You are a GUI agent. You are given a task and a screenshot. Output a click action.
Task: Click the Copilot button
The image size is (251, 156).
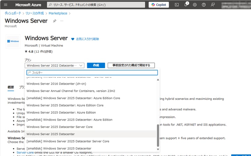tap(159, 5)
